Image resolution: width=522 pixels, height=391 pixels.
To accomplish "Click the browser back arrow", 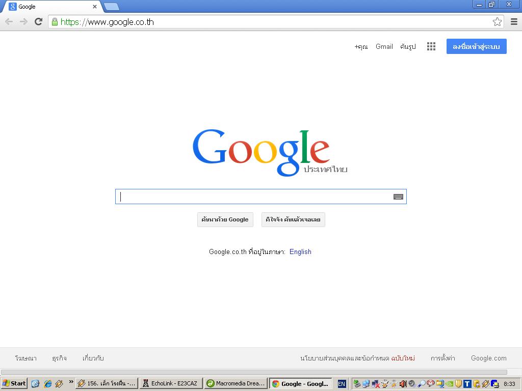I will [9, 22].
